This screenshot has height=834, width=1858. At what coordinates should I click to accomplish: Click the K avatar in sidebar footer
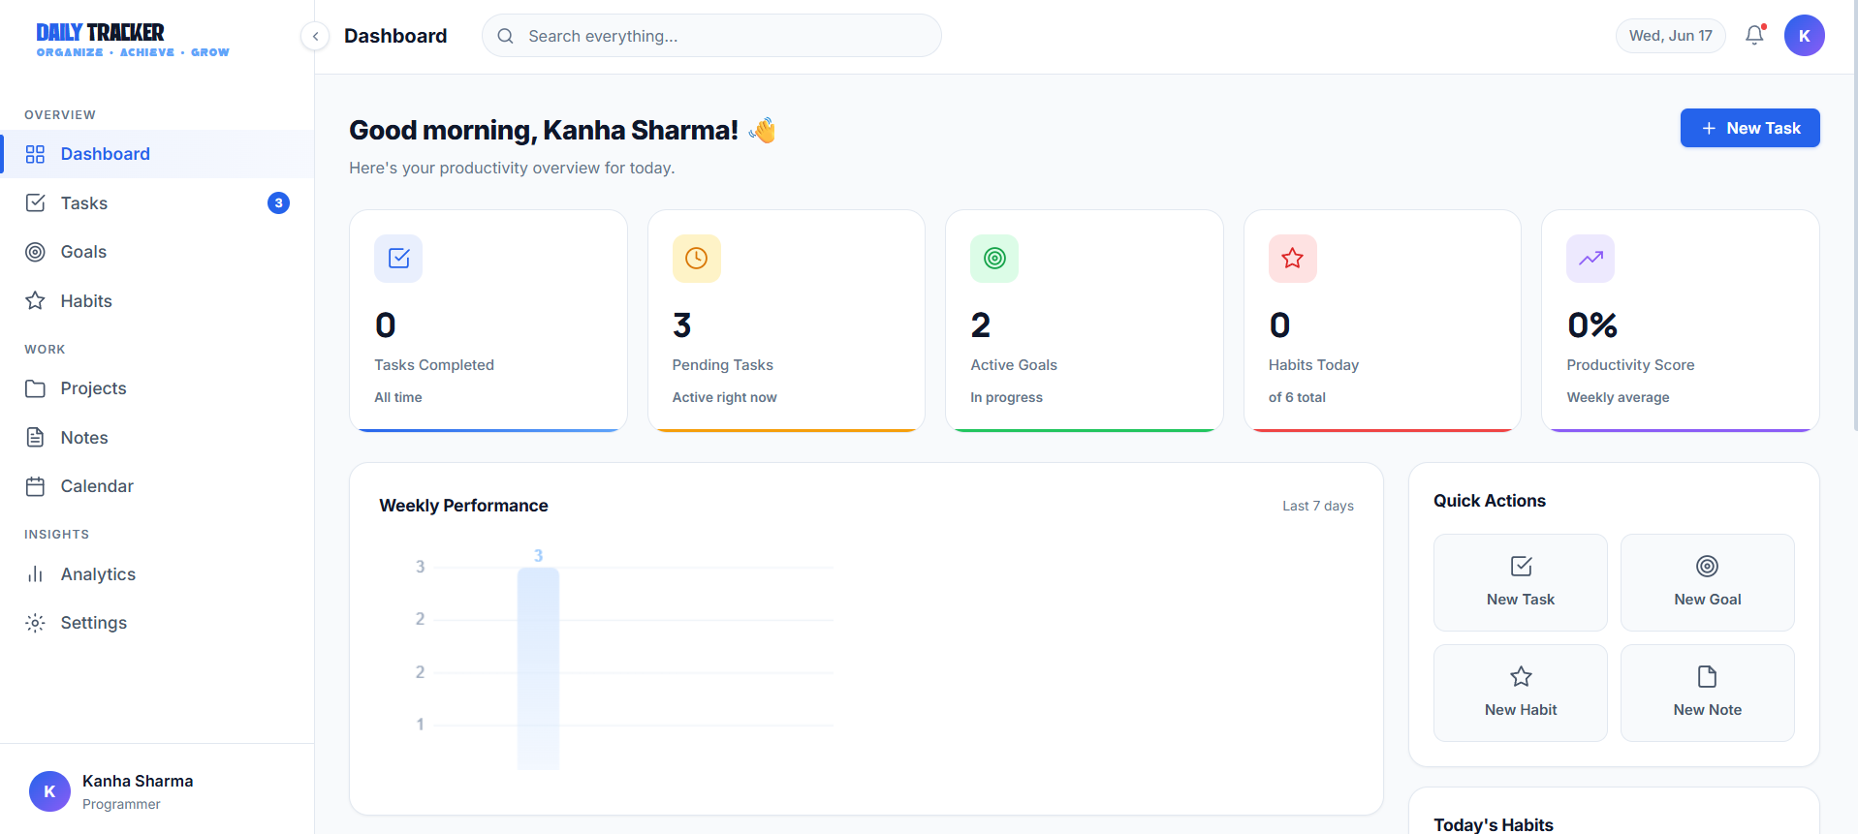point(49,791)
